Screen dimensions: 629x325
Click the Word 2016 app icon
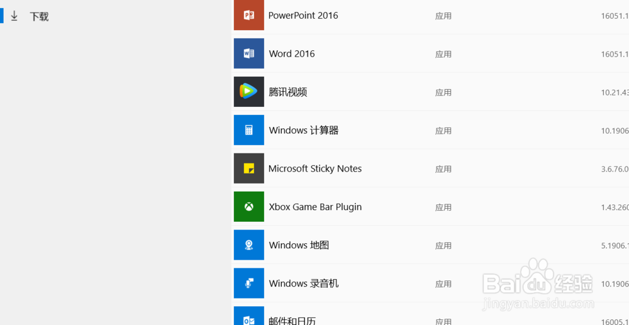(x=248, y=53)
